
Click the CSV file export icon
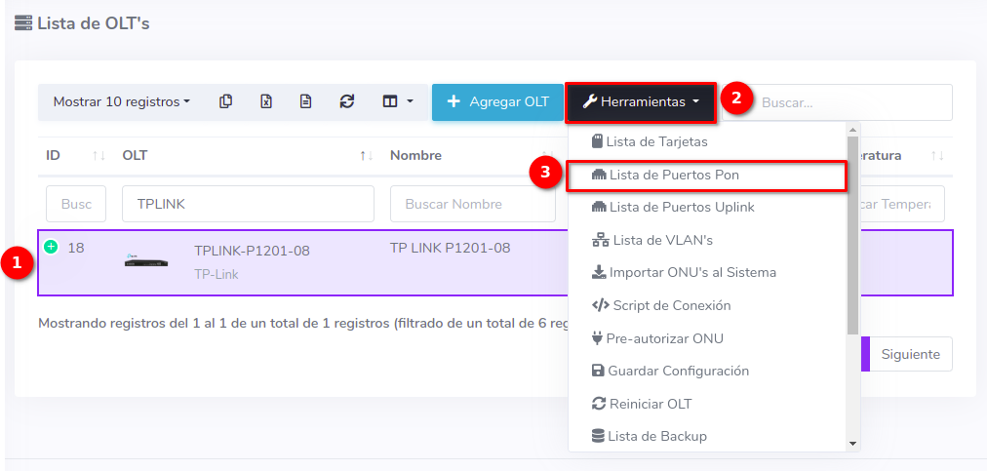(x=305, y=101)
